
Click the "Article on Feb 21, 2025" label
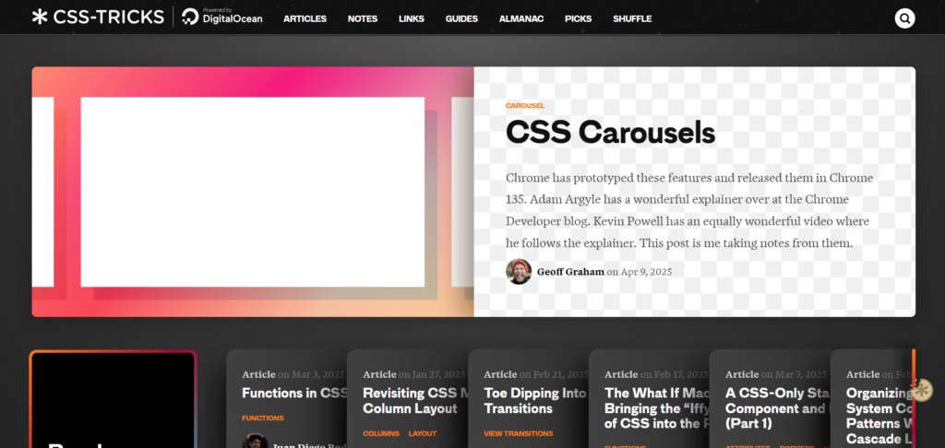(536, 374)
